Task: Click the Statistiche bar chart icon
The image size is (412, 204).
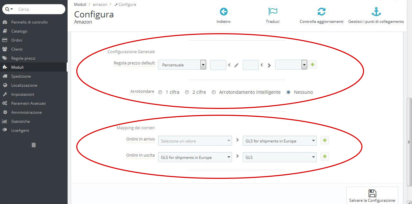Action: (x=5, y=121)
